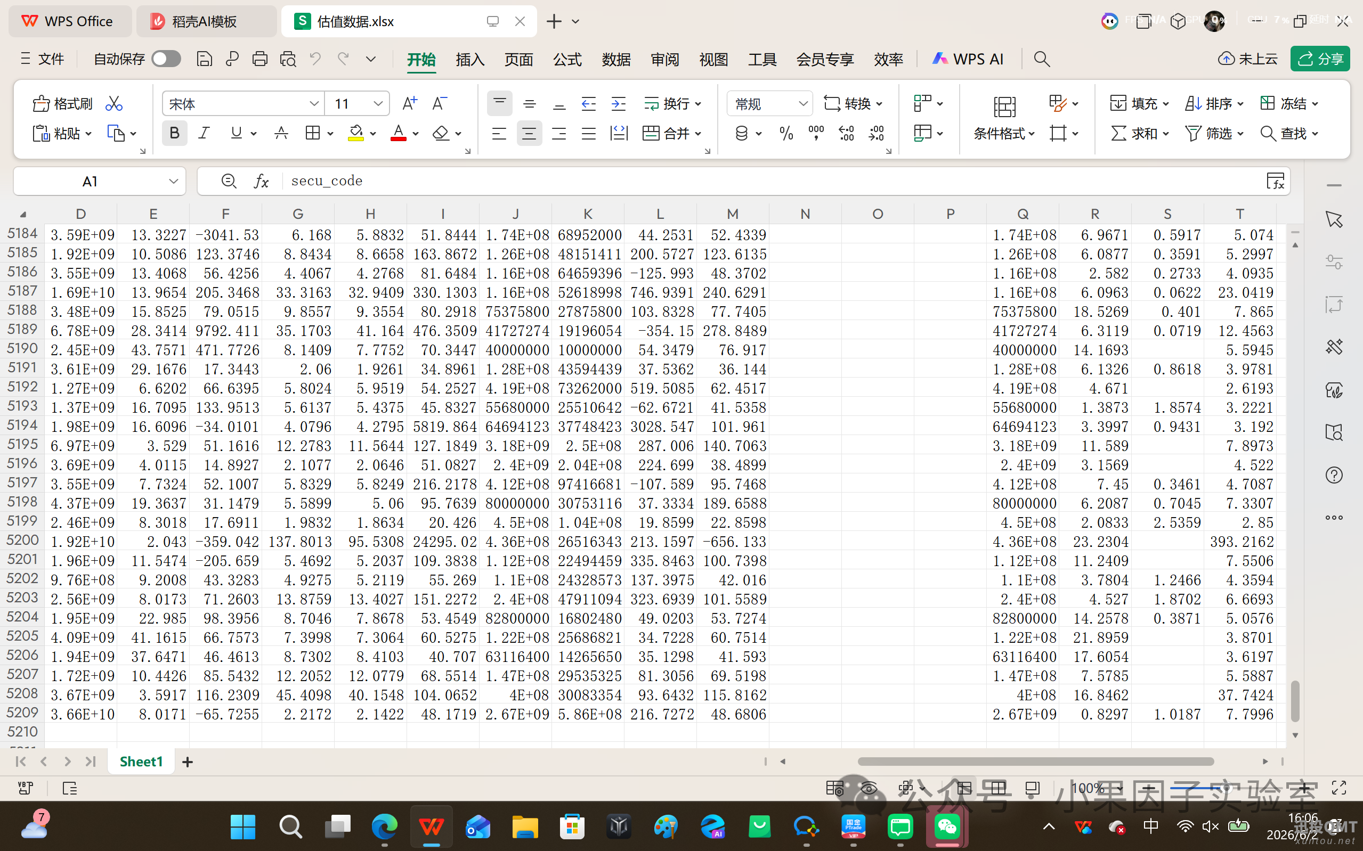Click the thousands separator icon

click(816, 133)
